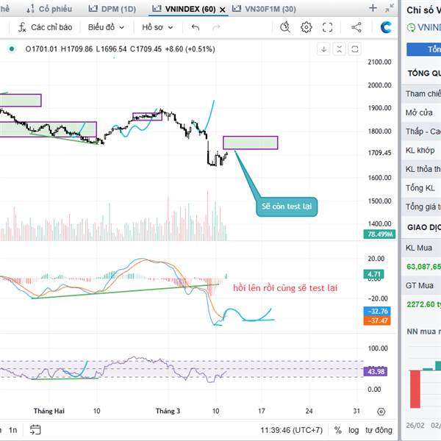Collapse the main chart pane

pyautogui.click(x=340, y=49)
